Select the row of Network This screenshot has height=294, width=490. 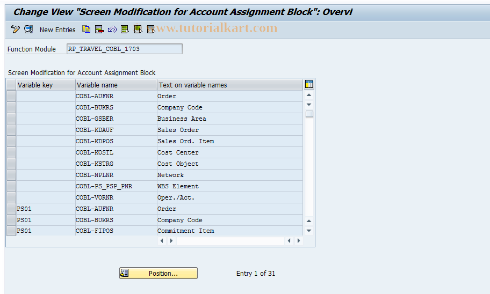[11, 175]
